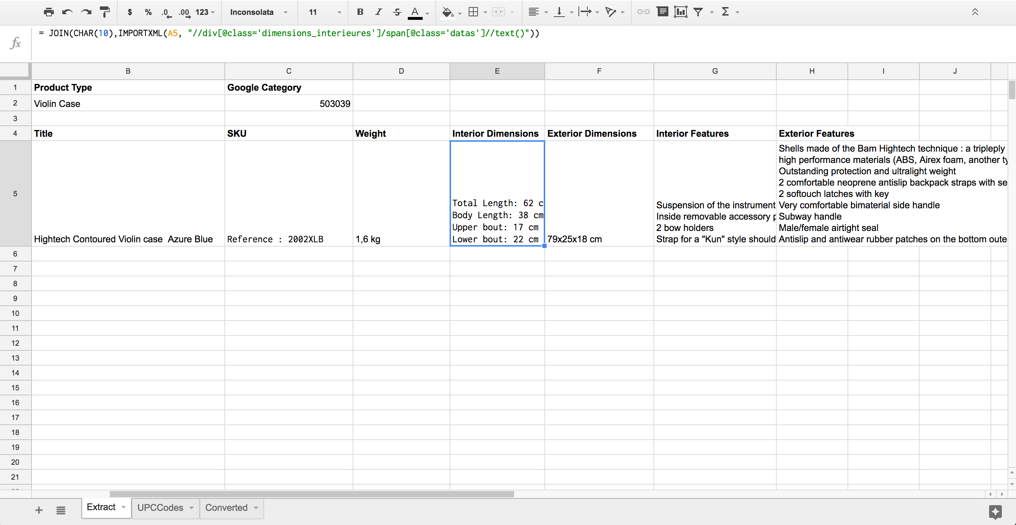Open the borders menu
Image resolution: width=1016 pixels, height=525 pixels.
click(473, 12)
